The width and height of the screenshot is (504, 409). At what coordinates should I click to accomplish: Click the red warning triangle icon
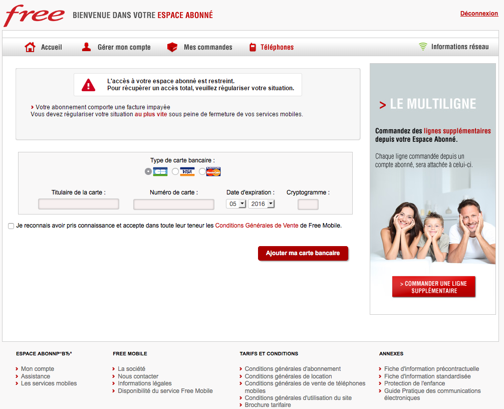click(x=88, y=85)
